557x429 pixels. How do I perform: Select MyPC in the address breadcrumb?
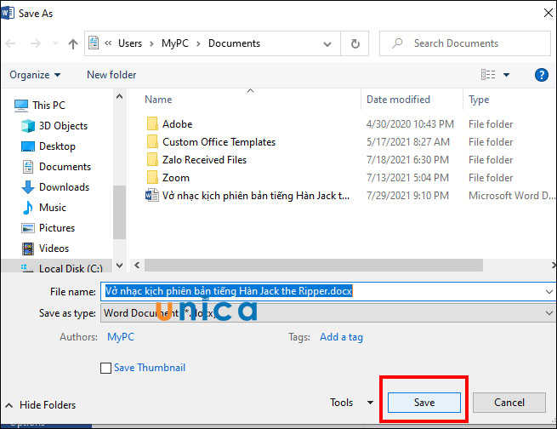click(175, 43)
